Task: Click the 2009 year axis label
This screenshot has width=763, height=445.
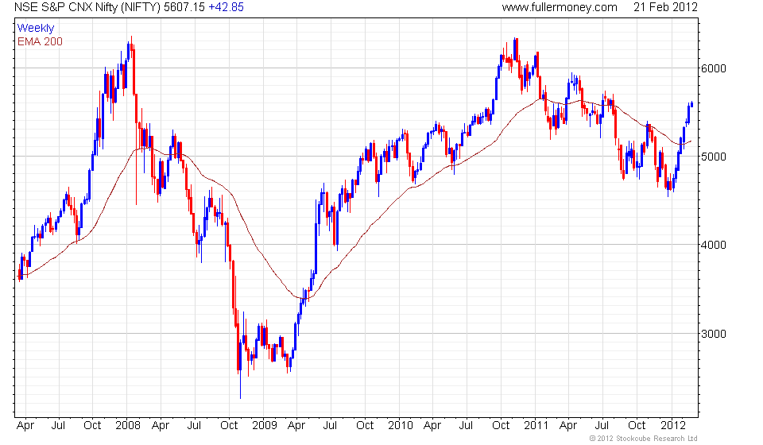Action: (264, 426)
